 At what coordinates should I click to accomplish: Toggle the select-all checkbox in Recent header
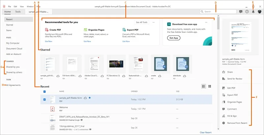45,91
